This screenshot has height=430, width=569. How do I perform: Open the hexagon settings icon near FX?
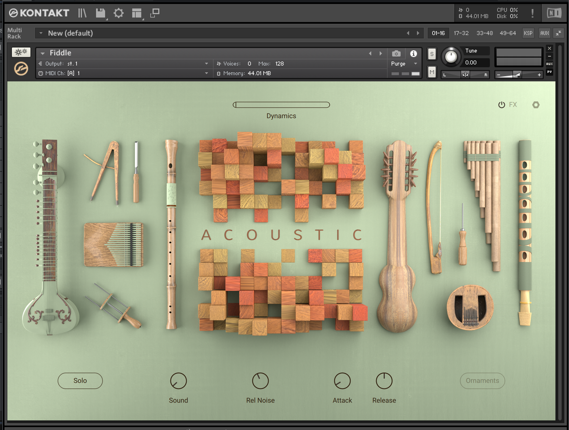point(536,105)
